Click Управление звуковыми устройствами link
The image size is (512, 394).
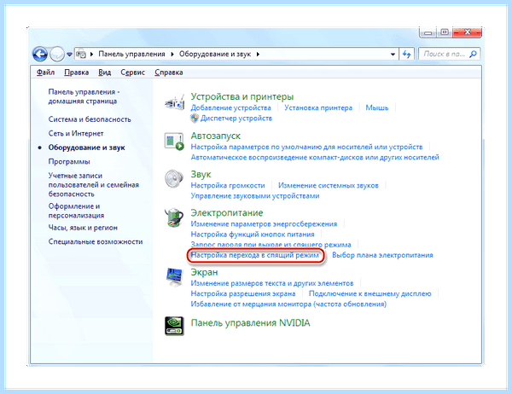(x=255, y=196)
